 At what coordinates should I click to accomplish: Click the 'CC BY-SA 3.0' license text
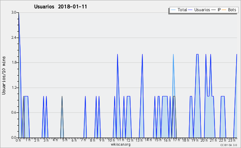[x=229, y=145]
